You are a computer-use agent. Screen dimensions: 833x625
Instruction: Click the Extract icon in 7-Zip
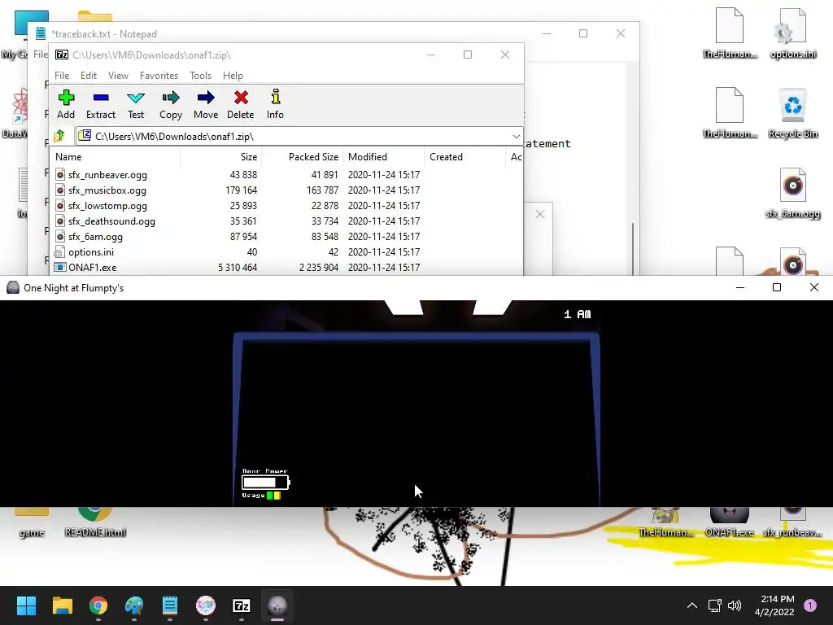point(100,104)
